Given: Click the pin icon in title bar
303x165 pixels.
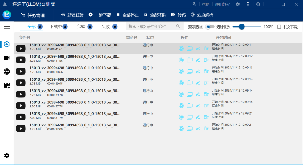Looking at the screenshot, I should pyautogui.click(x=194, y=4).
